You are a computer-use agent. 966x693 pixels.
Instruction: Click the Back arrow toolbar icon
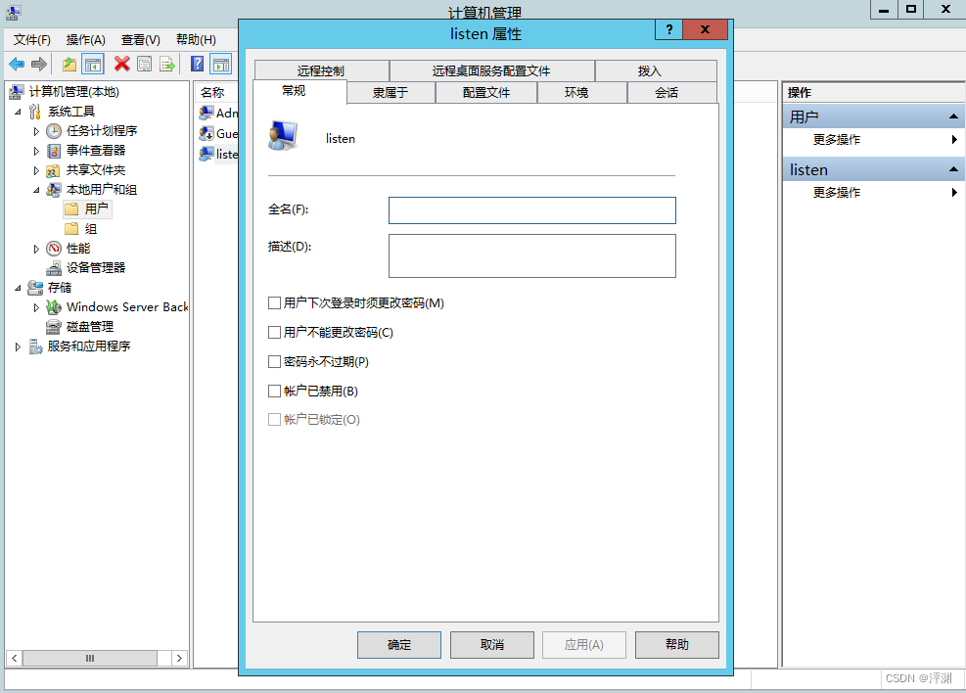coord(17,64)
